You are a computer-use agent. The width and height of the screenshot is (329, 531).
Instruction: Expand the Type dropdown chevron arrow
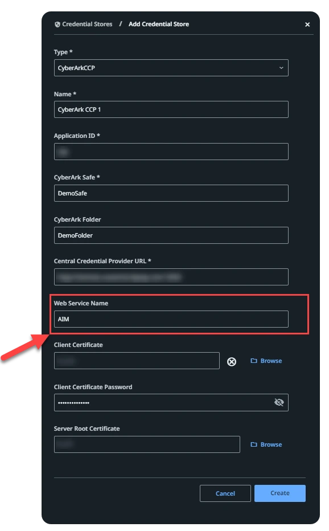[281, 68]
